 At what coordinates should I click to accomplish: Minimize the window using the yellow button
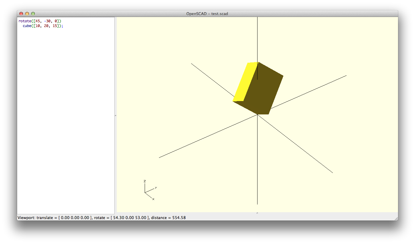[x=27, y=14]
